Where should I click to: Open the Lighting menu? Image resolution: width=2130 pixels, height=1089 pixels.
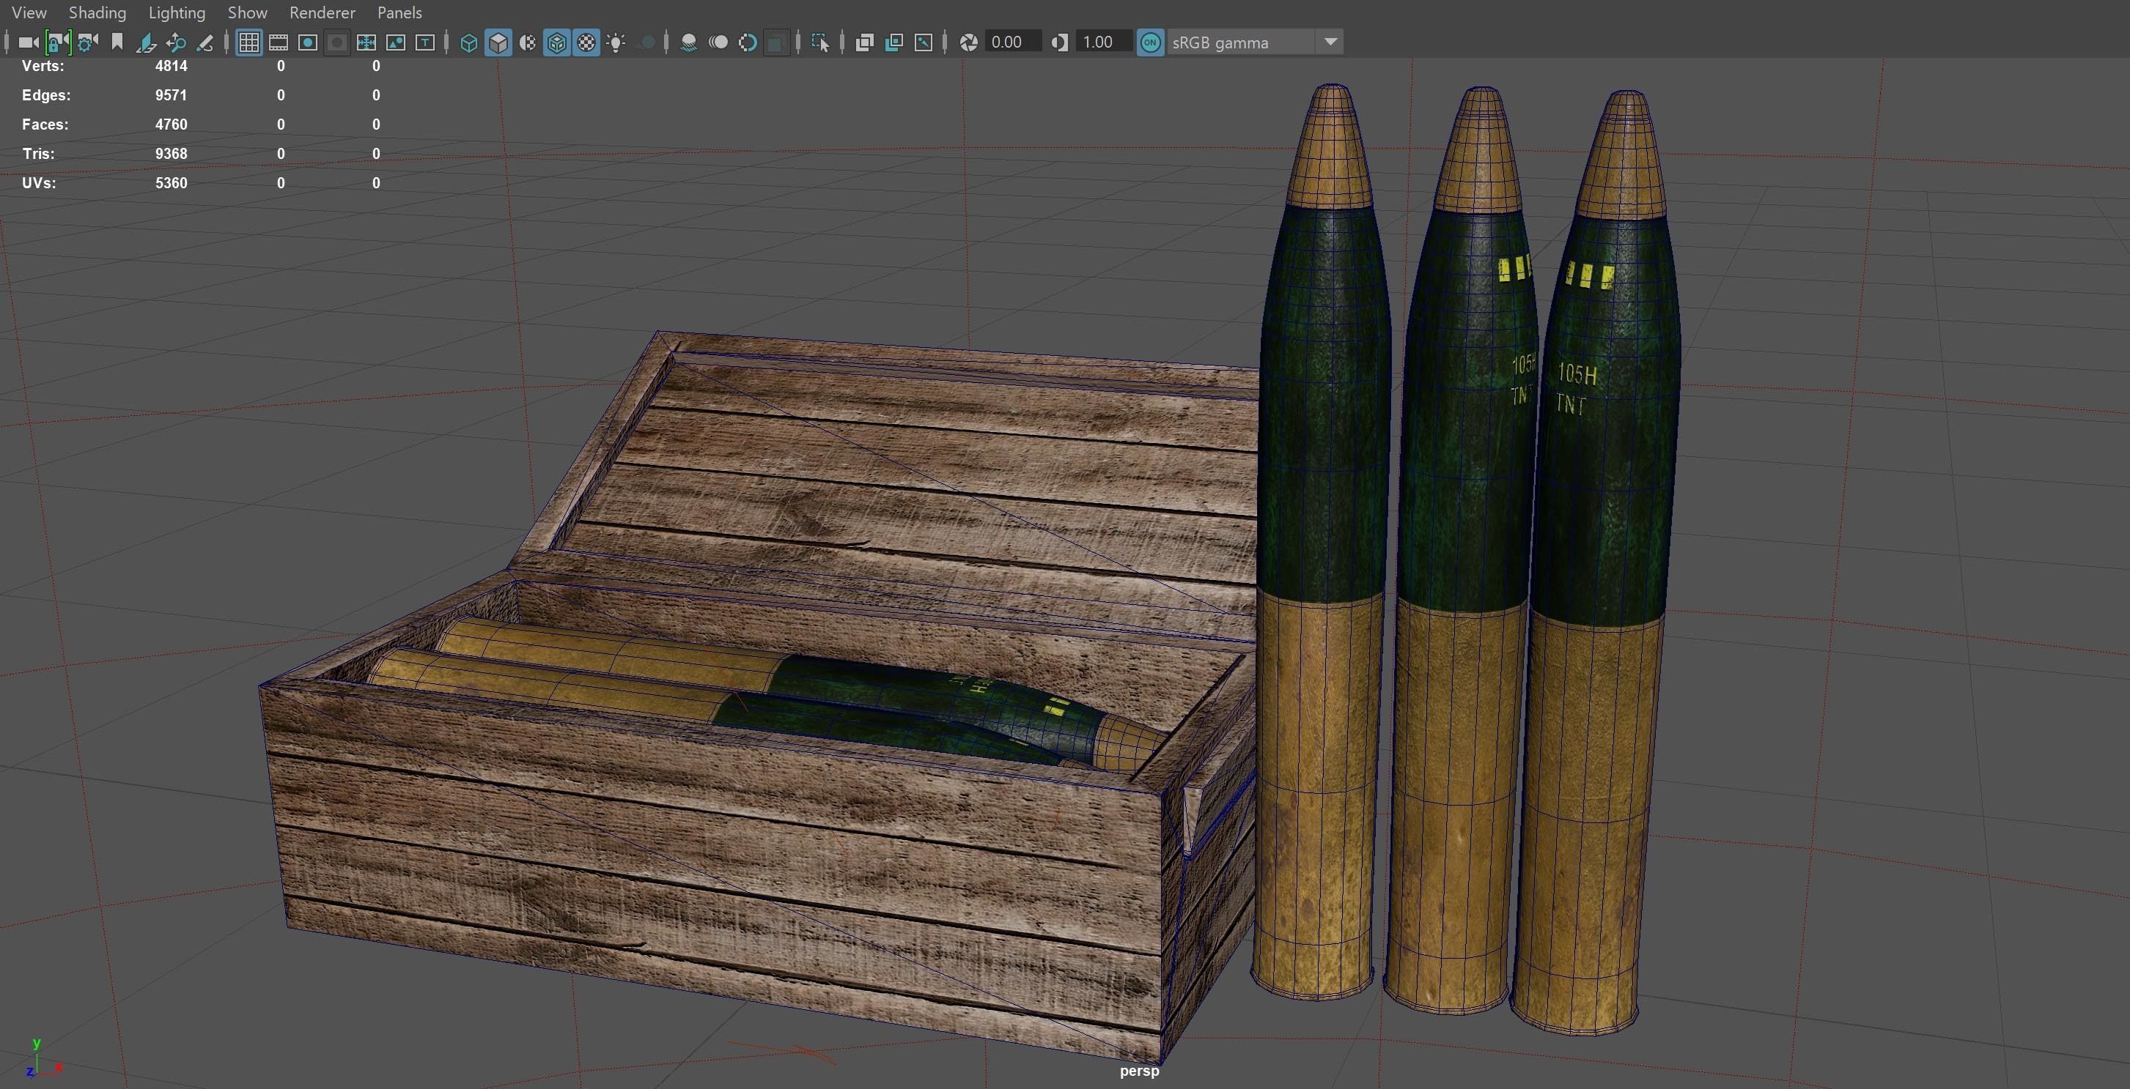[x=176, y=12]
